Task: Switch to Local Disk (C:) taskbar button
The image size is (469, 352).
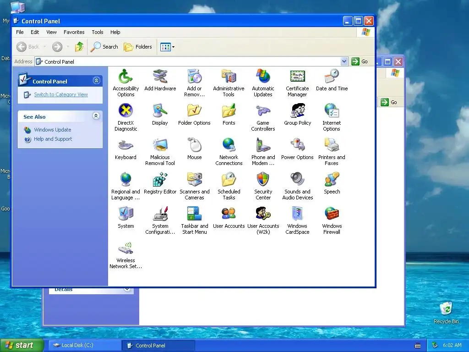Action: [85, 346]
